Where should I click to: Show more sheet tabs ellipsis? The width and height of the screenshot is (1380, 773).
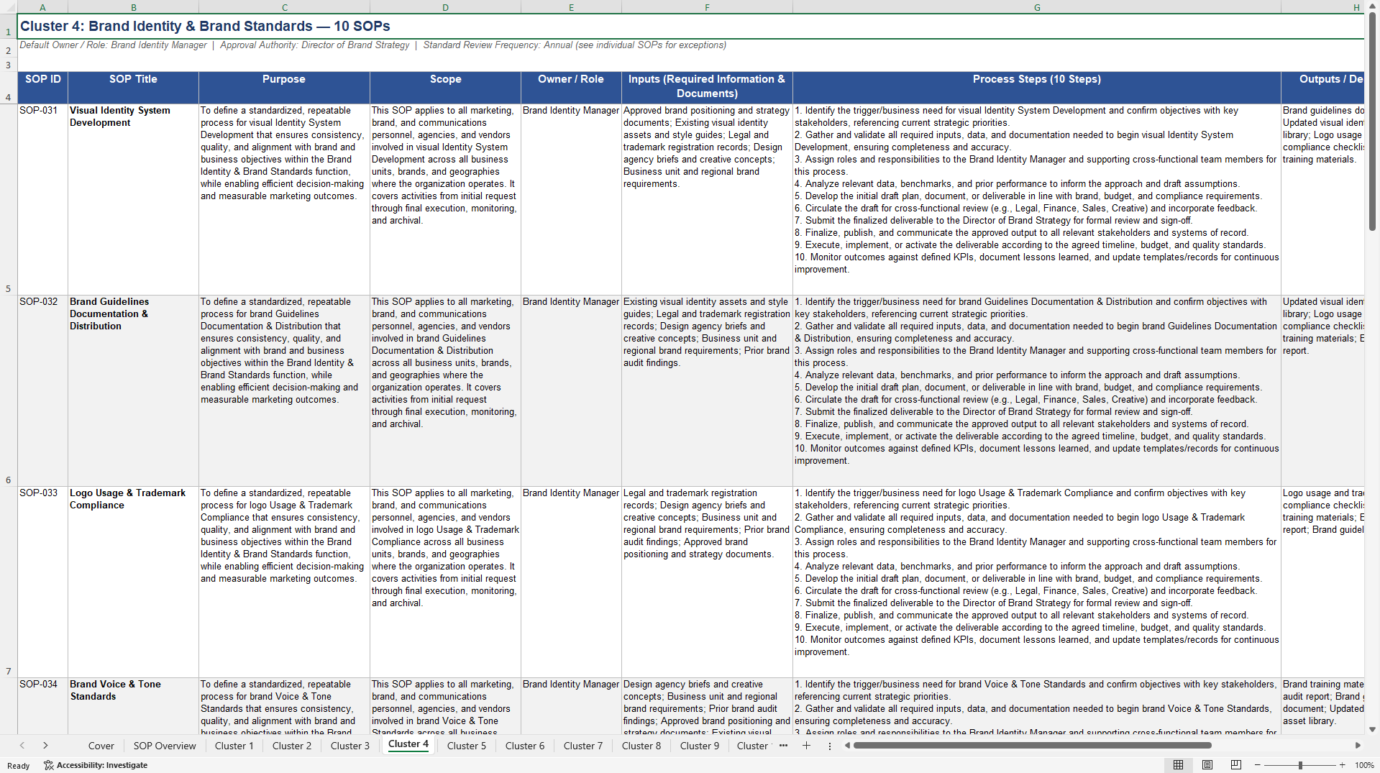point(783,746)
